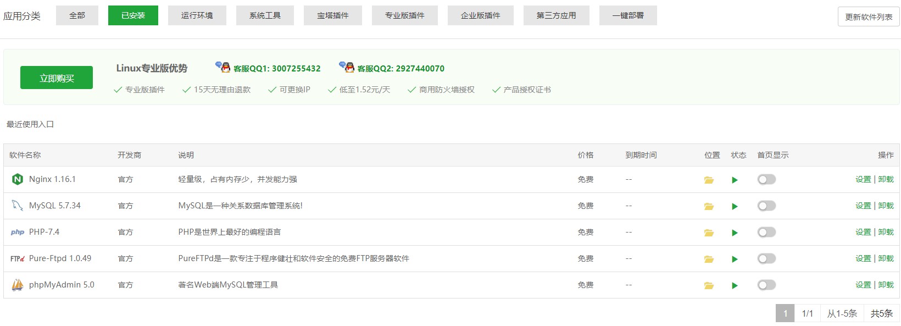Toggle homepage display for Nginx 1.16.1
901x326 pixels.
point(766,179)
